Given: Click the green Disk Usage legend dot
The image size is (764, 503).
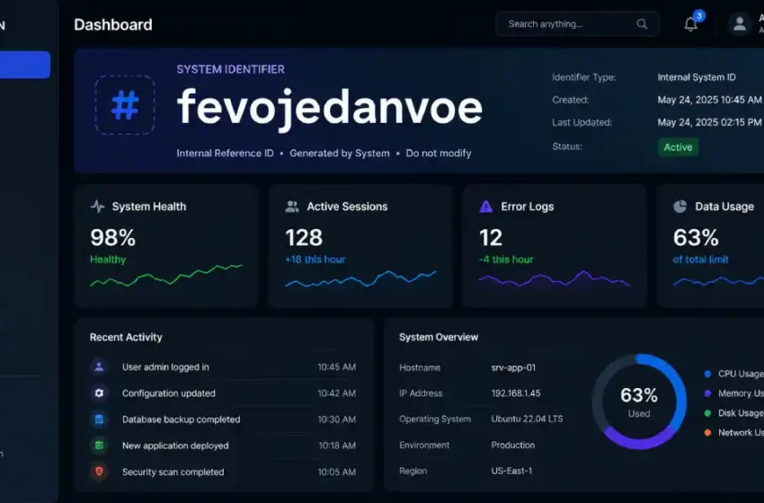Looking at the screenshot, I should click(707, 413).
